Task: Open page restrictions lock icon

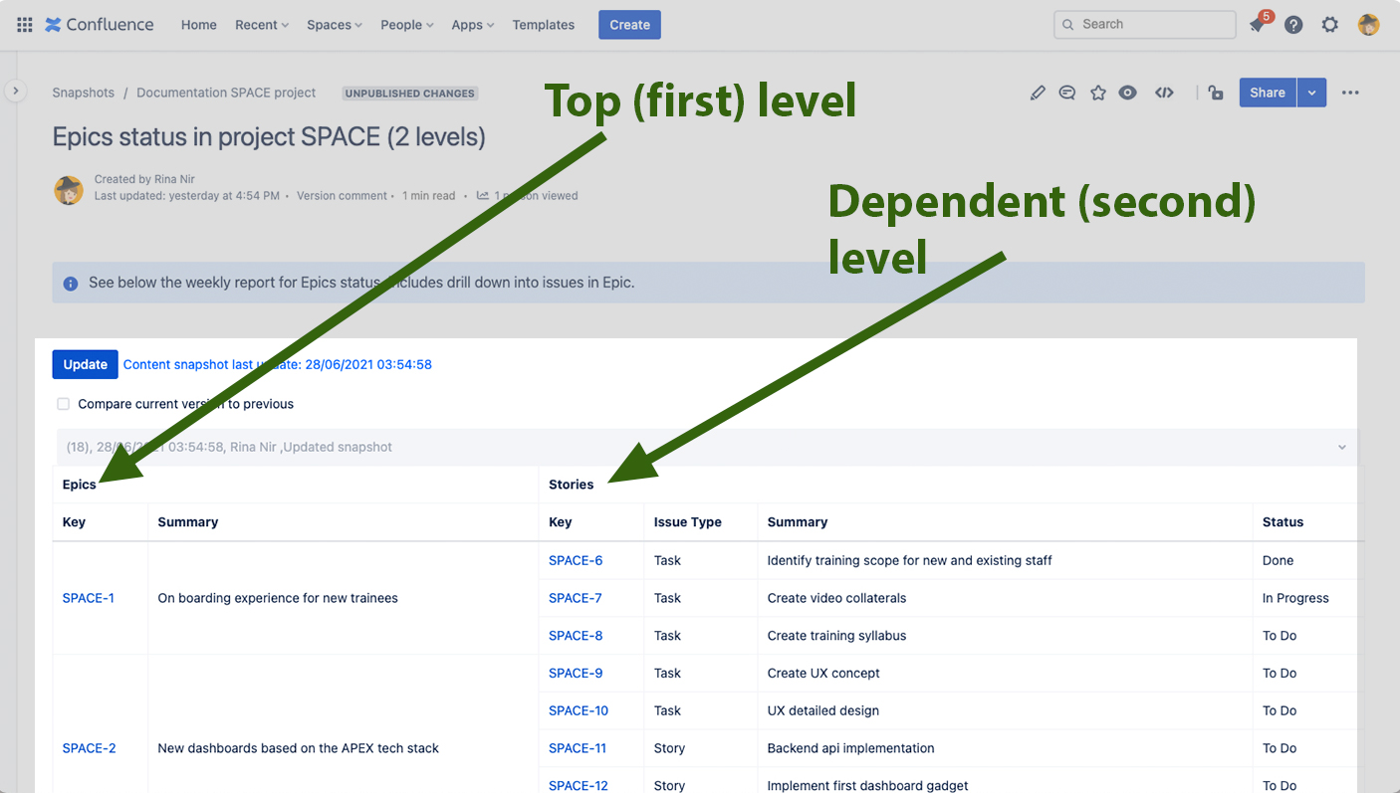Action: [1215, 93]
